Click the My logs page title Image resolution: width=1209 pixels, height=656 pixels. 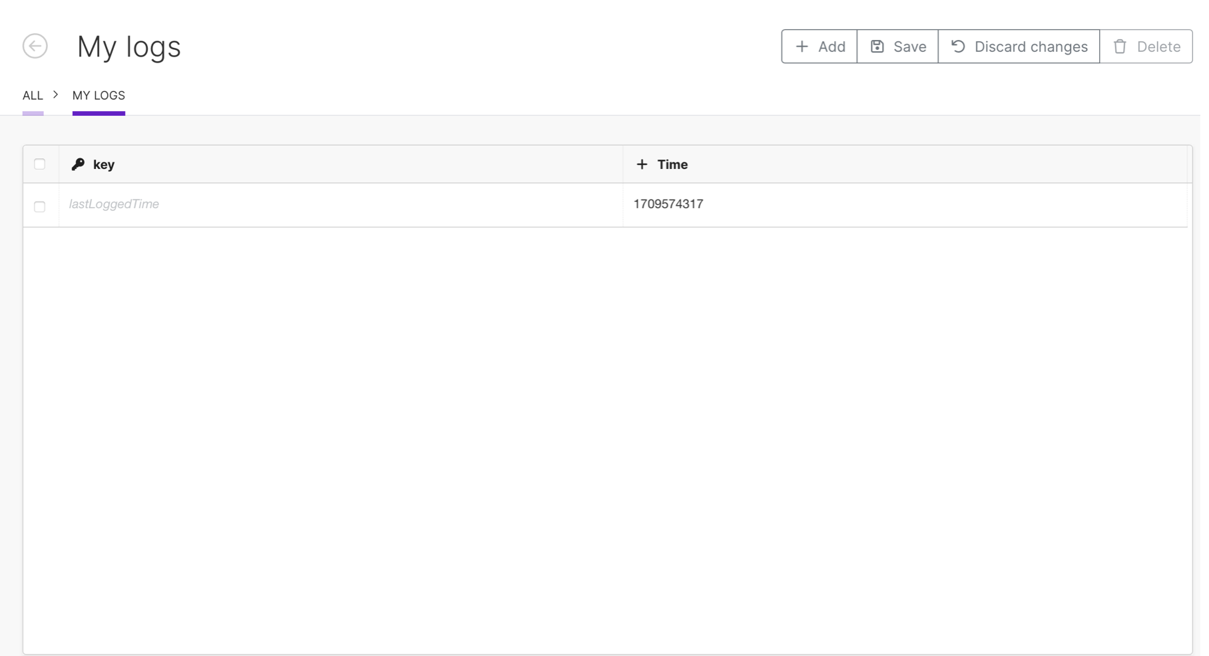130,47
